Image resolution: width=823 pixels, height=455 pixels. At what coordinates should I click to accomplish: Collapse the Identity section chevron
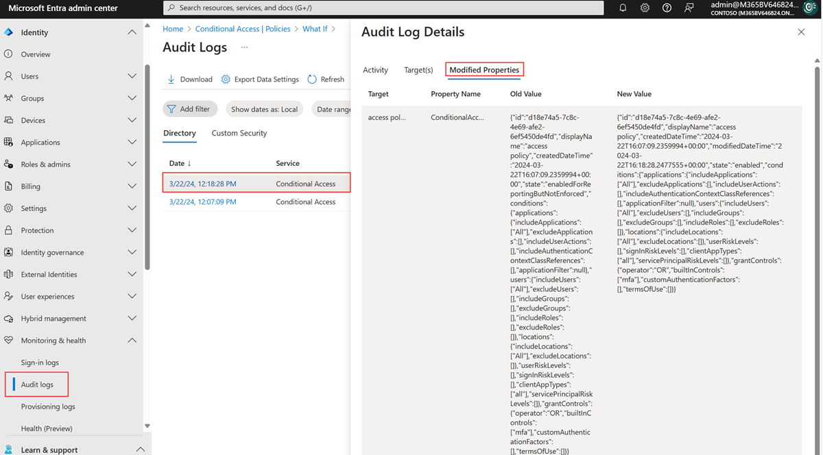click(132, 32)
